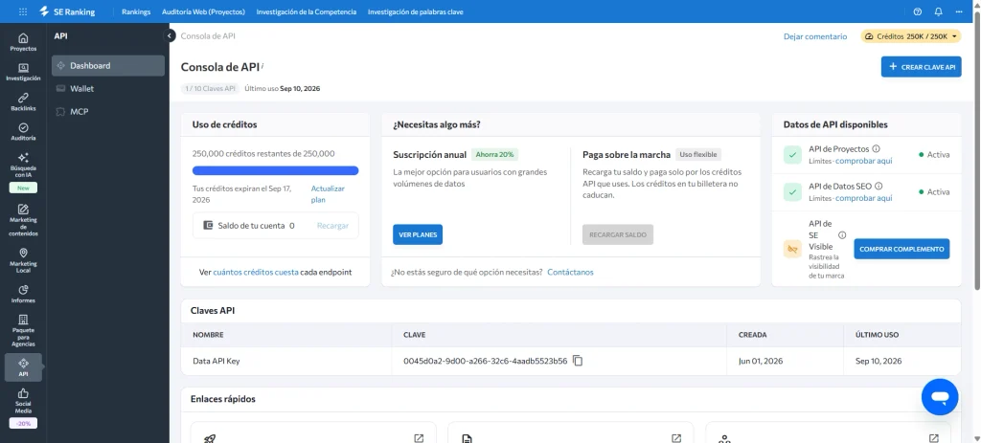Go to Proyectos in the sidebar
The width and height of the screenshot is (981, 443).
coord(23,42)
